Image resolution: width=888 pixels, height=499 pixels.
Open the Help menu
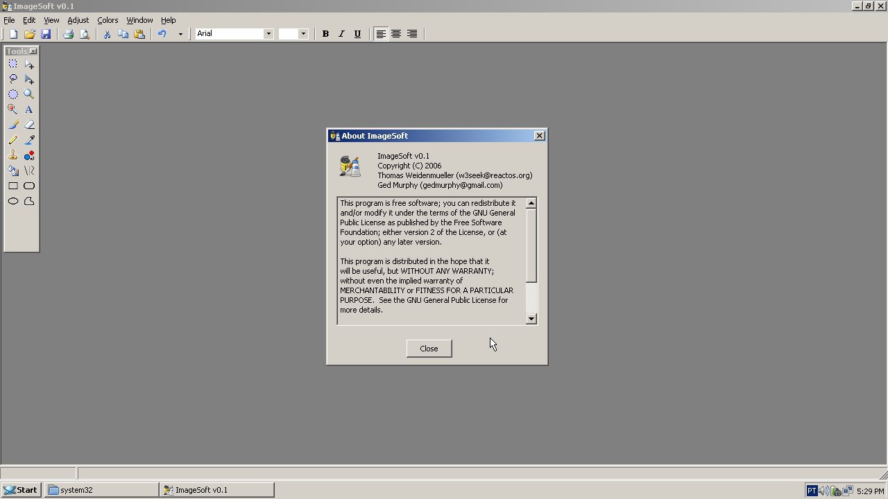(169, 20)
